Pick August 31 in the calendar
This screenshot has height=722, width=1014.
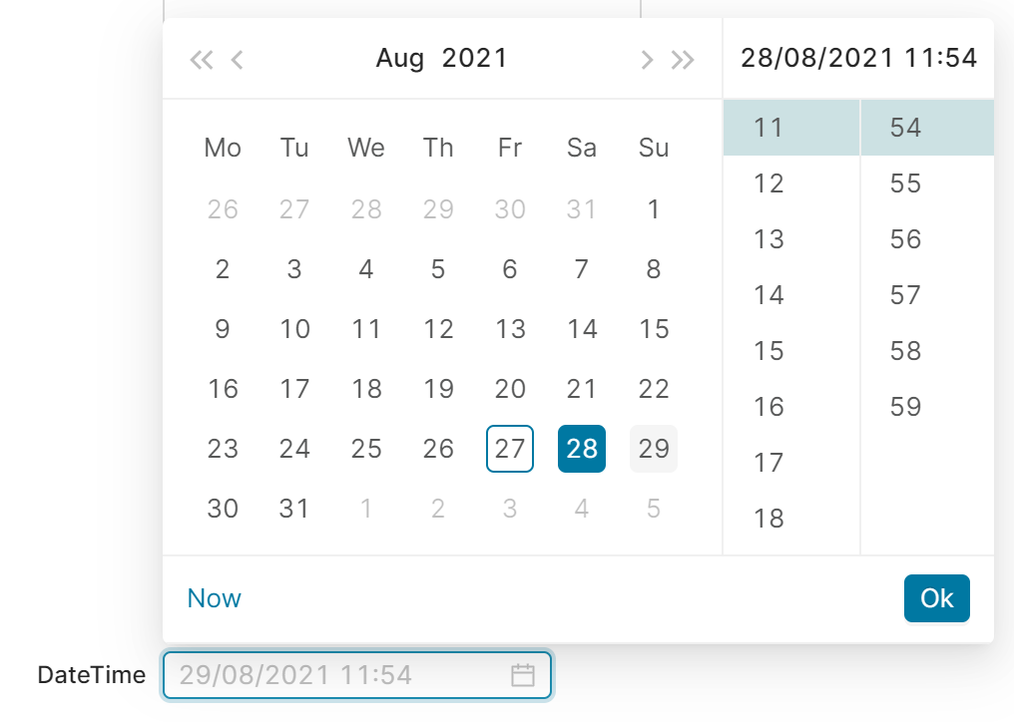pos(294,509)
